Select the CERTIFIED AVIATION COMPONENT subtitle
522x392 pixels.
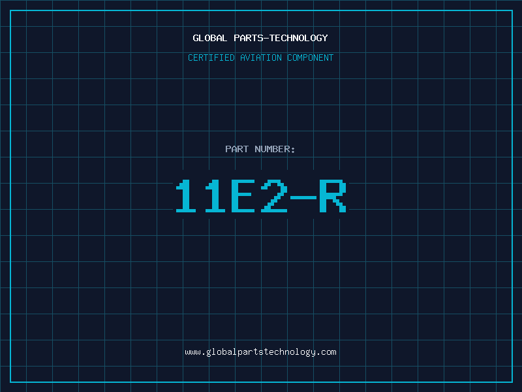260,57
